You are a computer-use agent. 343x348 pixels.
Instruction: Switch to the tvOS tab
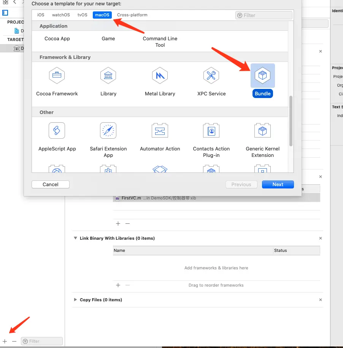pyautogui.click(x=82, y=15)
